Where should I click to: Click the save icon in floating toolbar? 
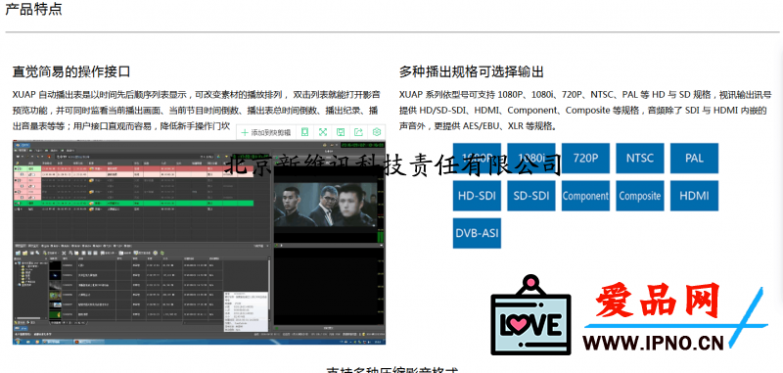341,132
